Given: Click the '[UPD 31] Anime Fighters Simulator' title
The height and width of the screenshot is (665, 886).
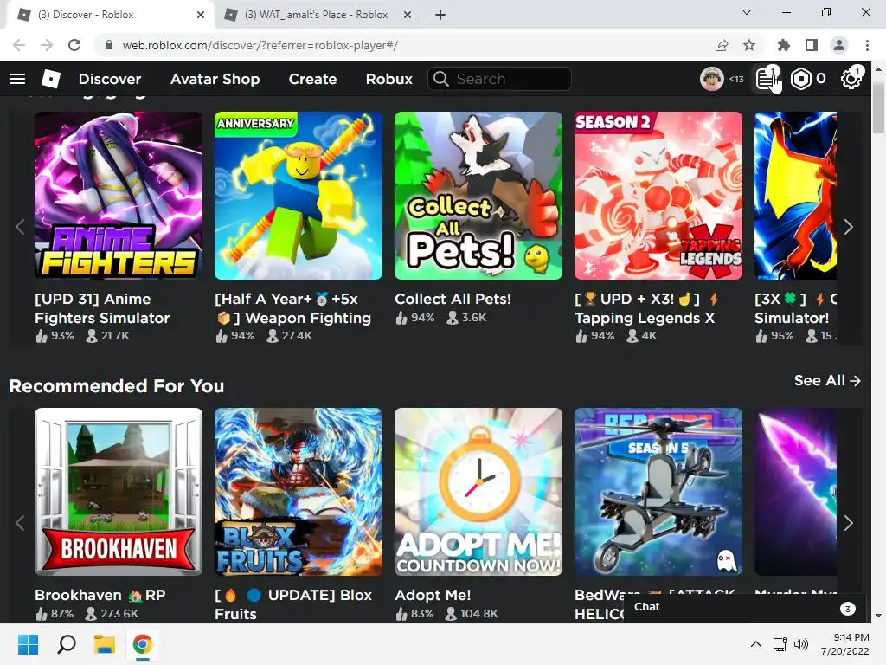Looking at the screenshot, I should pos(102,308).
